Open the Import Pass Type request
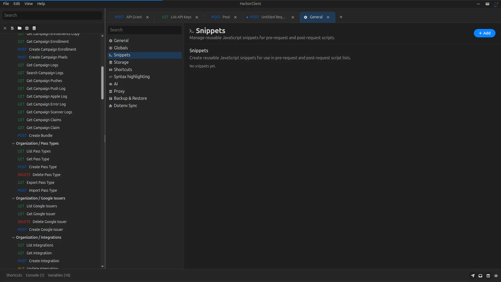501x282 pixels. coord(37,190)
